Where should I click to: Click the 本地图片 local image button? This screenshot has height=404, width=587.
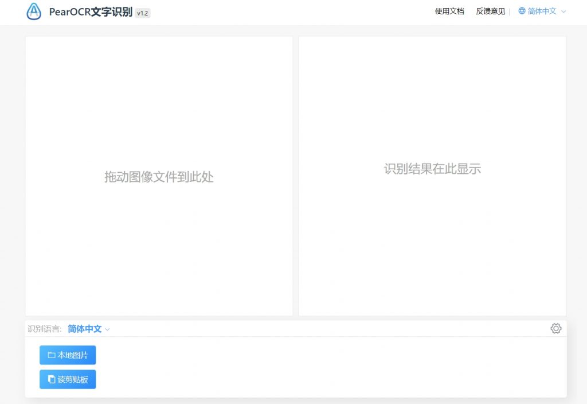pyautogui.click(x=68, y=355)
